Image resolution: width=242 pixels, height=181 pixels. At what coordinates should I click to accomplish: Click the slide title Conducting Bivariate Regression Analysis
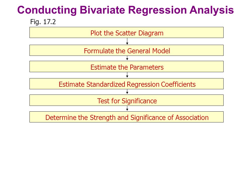pyautogui.click(x=126, y=10)
